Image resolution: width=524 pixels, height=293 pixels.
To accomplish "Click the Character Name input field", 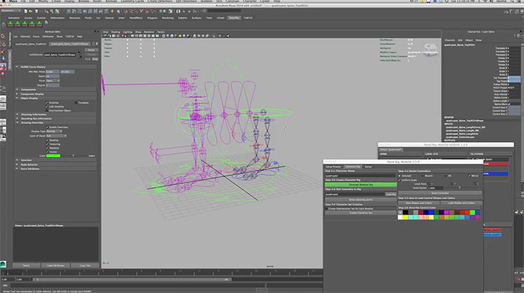I will (x=360, y=175).
